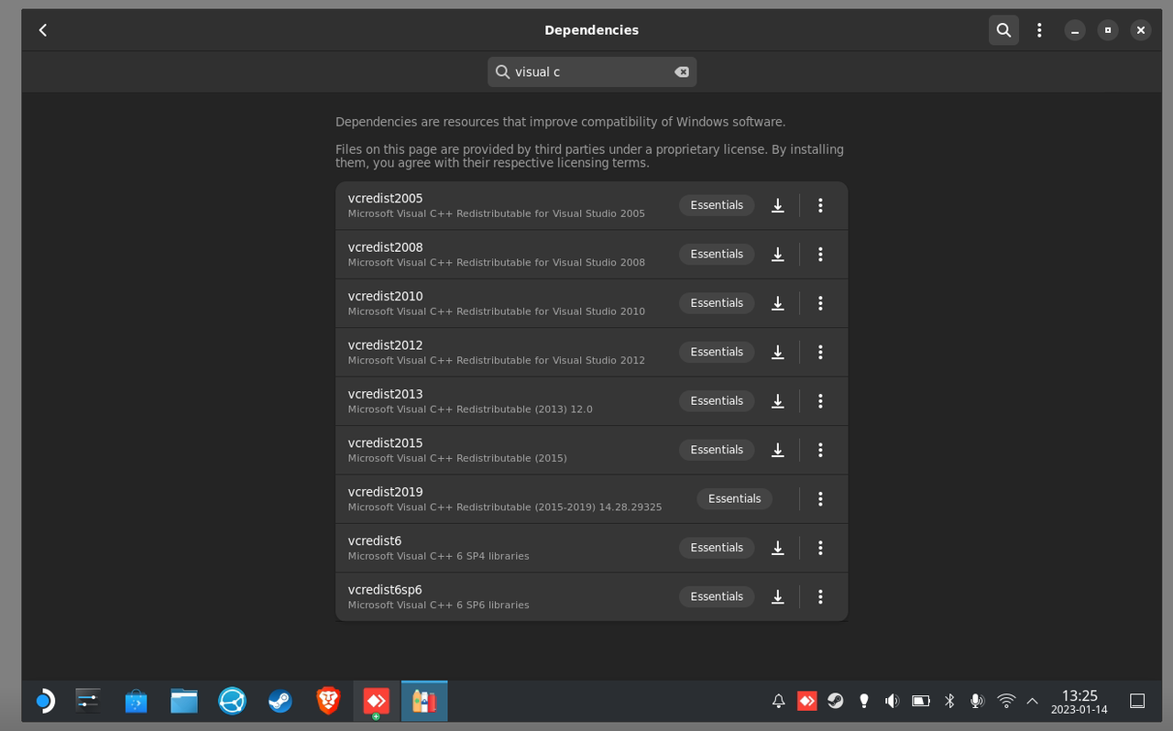
Task: Download vcredist2005 dependency
Action: 778,205
